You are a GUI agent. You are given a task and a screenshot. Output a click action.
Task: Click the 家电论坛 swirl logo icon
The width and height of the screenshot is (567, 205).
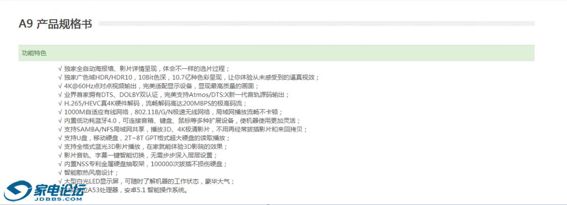tap(17, 190)
